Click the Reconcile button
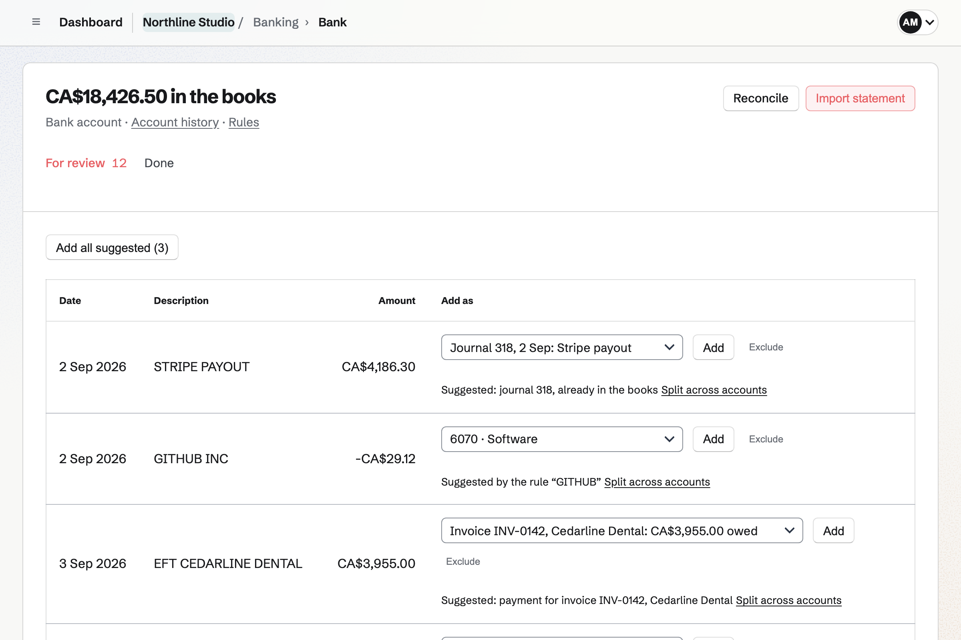Screen dimensions: 961x640 point(761,98)
